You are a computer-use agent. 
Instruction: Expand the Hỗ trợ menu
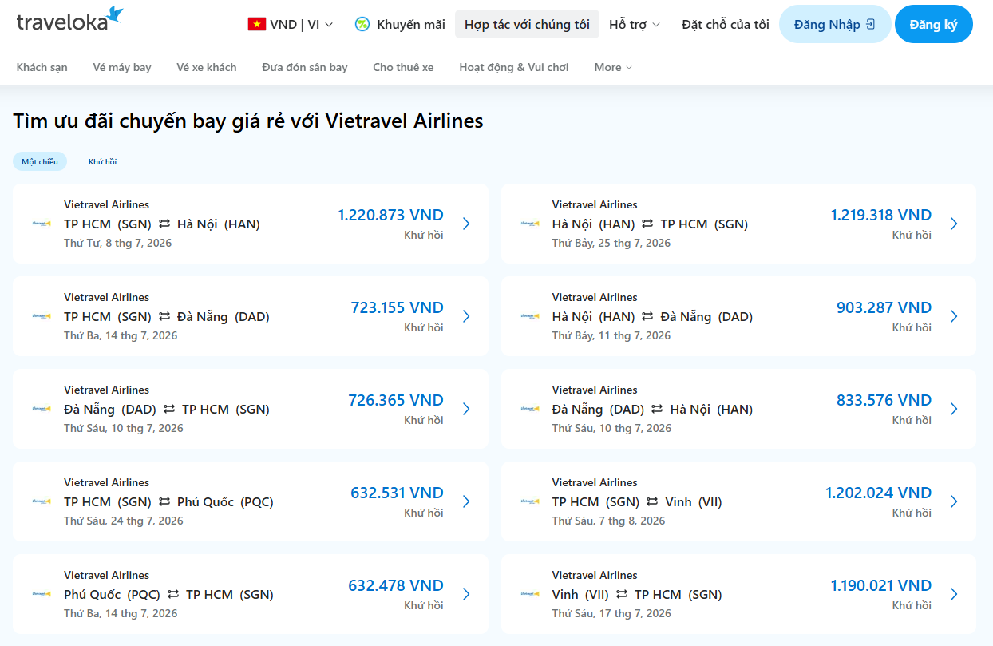(x=635, y=24)
